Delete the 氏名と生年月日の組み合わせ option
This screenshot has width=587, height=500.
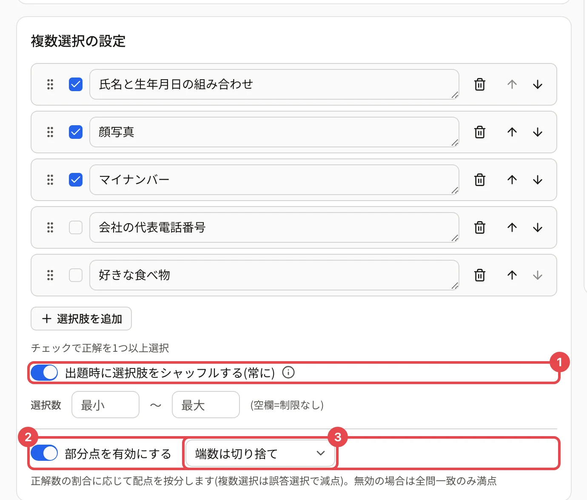[480, 84]
